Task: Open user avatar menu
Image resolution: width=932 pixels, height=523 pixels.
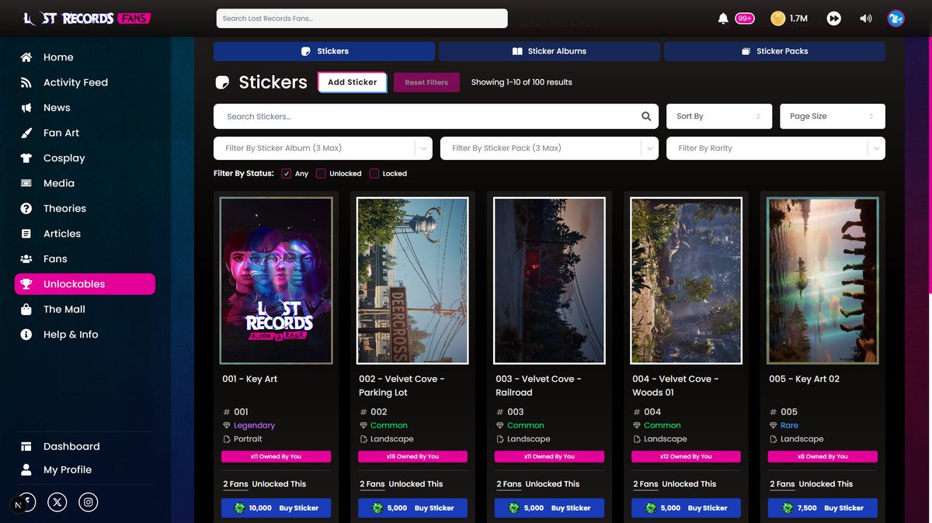Action: tap(895, 19)
